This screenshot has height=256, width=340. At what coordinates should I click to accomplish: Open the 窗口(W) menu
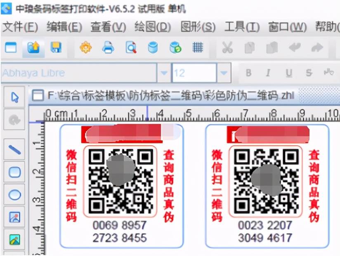coord(288,27)
